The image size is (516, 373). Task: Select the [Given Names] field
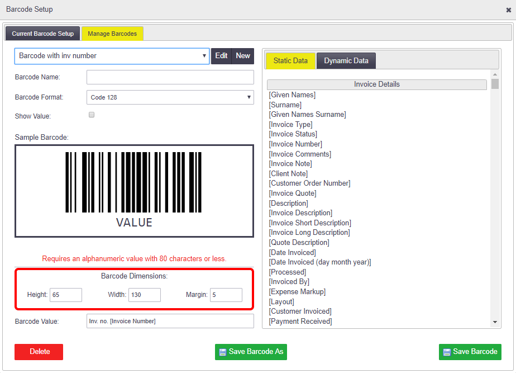click(x=292, y=95)
